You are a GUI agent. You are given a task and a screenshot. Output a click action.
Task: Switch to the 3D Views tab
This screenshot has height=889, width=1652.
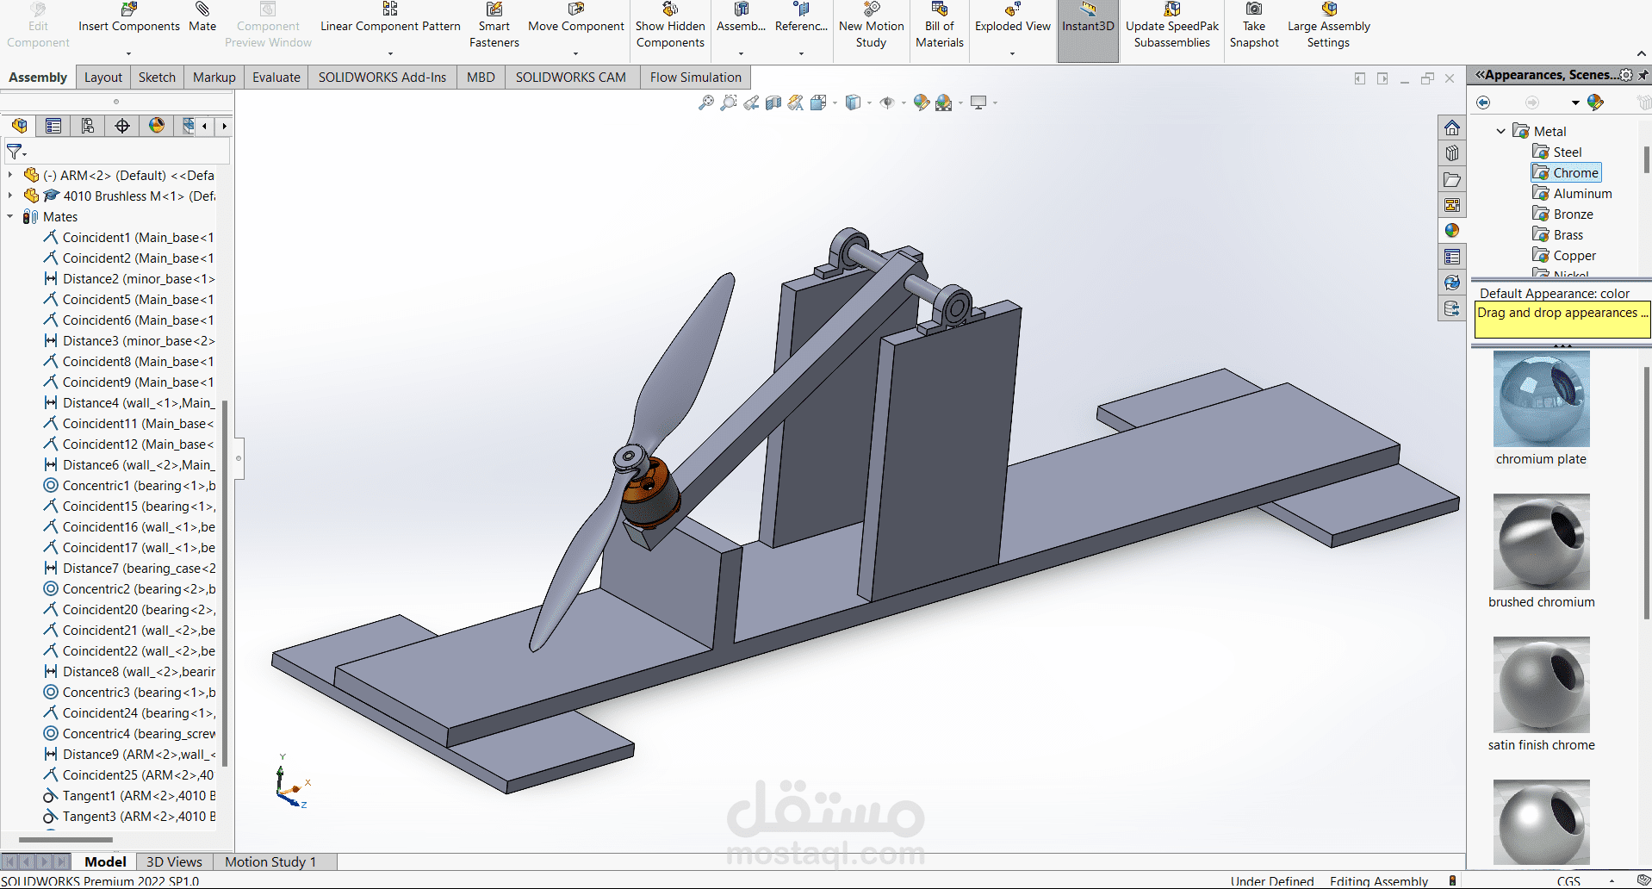click(174, 862)
